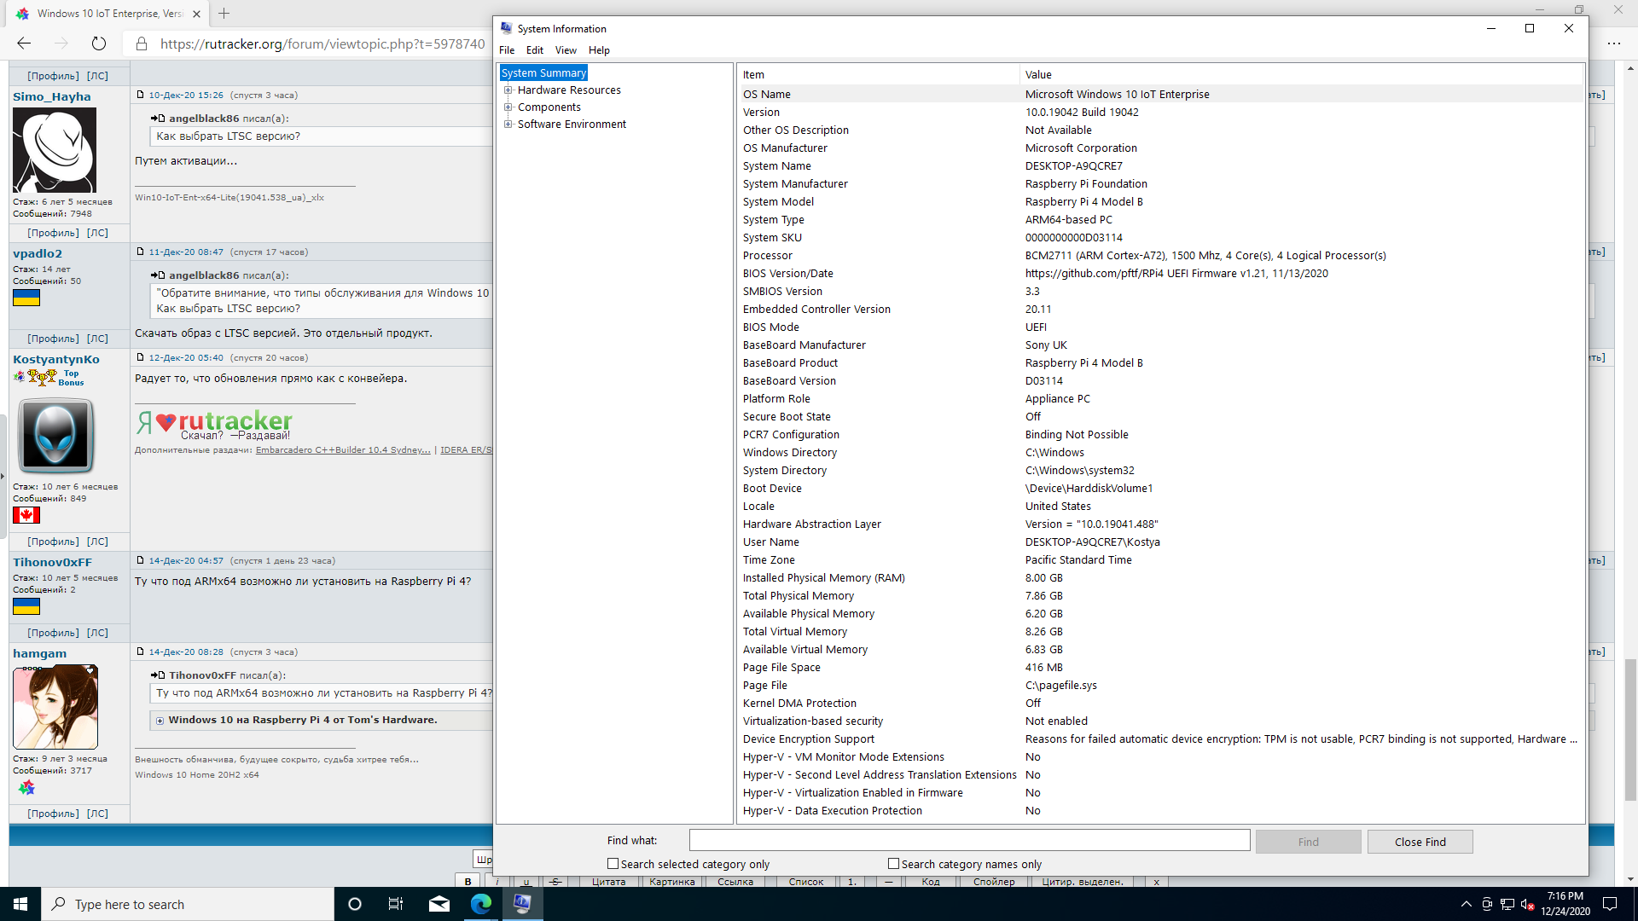Screen dimensions: 1638x921
Task: Open the muted volume tray icon
Action: [1527, 904]
